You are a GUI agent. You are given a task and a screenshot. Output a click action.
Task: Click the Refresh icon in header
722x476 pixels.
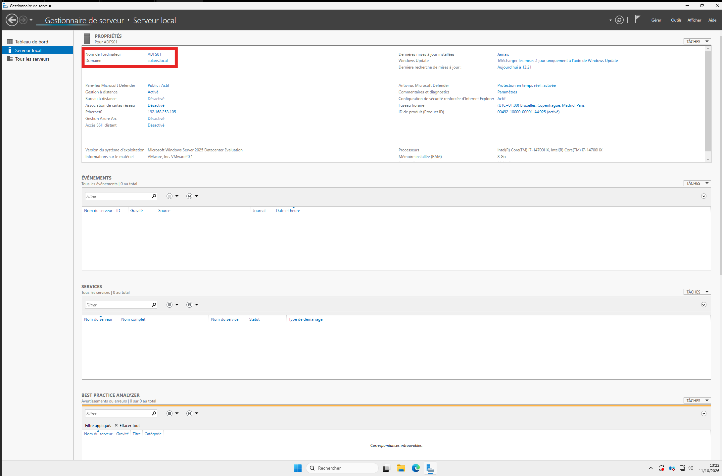point(619,20)
